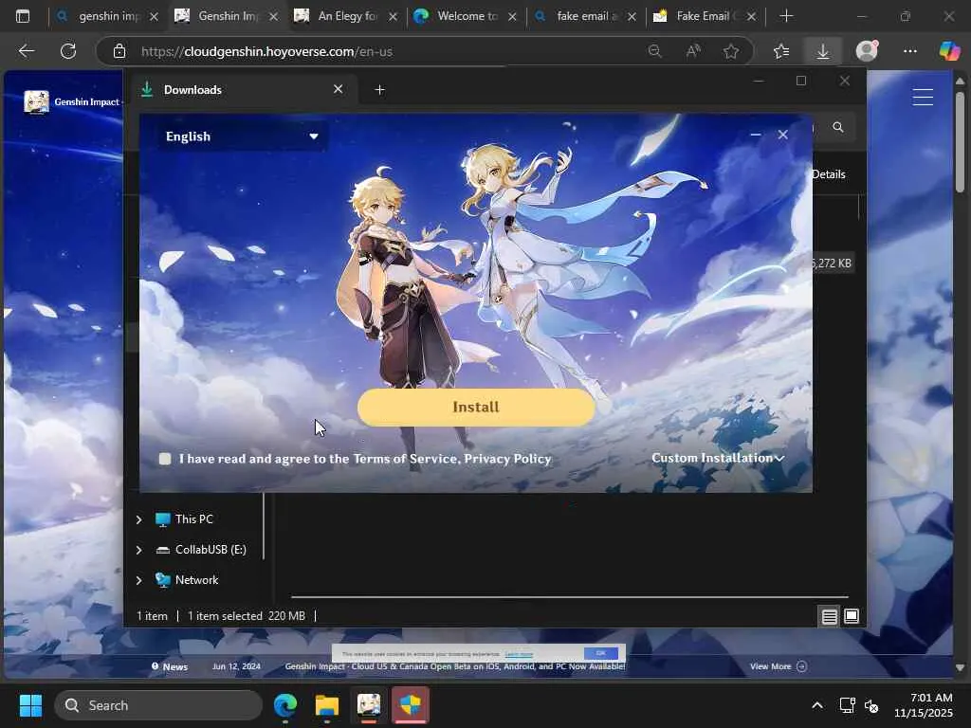The width and height of the screenshot is (971, 728).
Task: Switch to details list view in Explorer
Action: point(829,616)
